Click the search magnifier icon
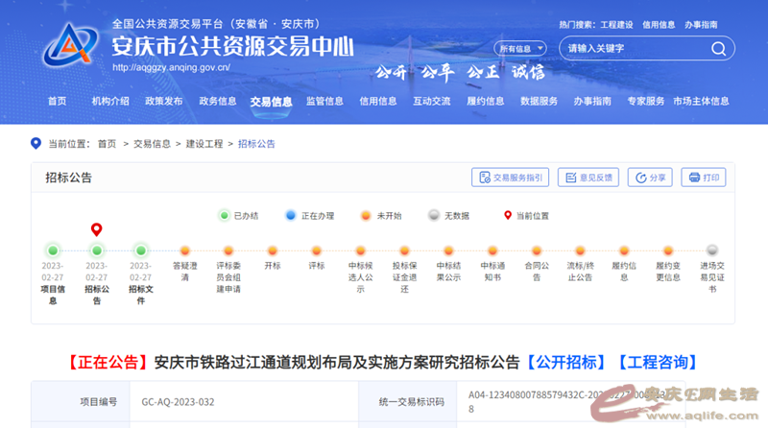This screenshot has width=768, height=428. tap(718, 48)
